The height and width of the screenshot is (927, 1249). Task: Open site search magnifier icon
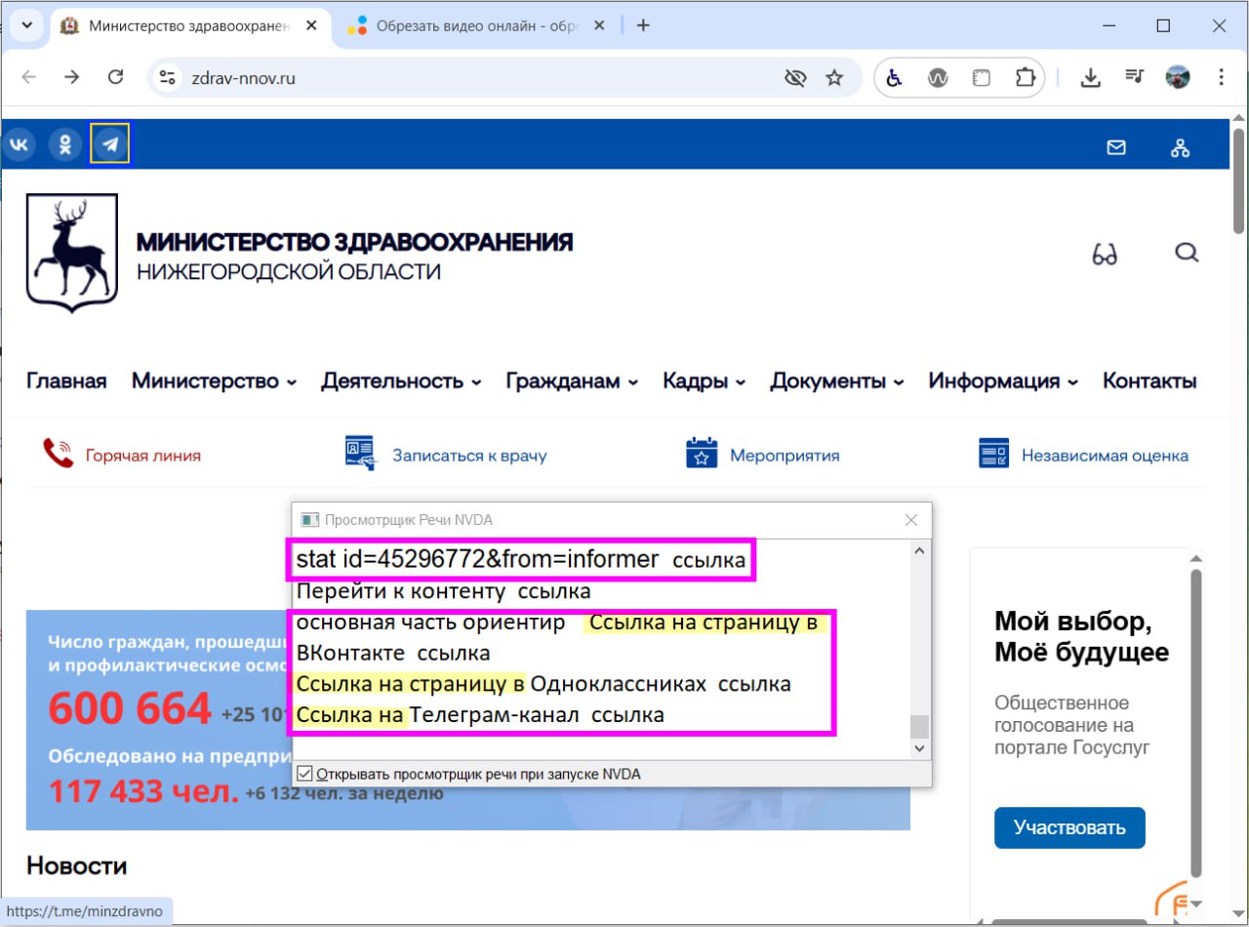click(x=1186, y=254)
